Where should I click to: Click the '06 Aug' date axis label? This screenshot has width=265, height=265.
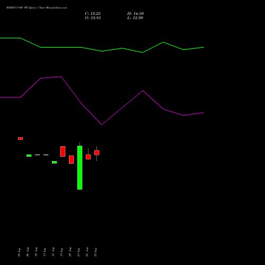click(28, 252)
